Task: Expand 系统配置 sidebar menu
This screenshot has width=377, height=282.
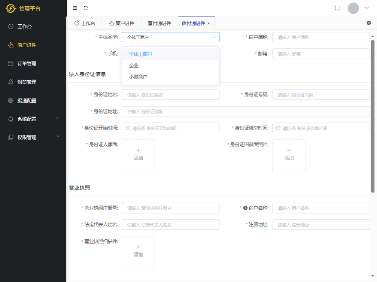Action: pyautogui.click(x=33, y=119)
